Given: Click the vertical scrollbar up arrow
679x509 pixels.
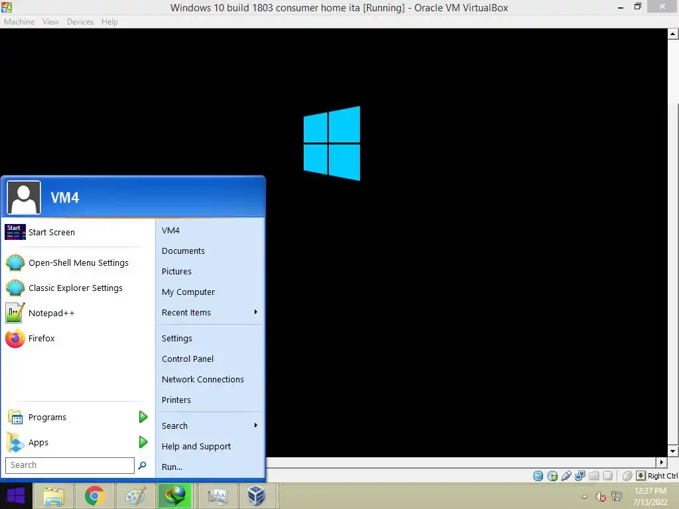Looking at the screenshot, I should click(672, 34).
